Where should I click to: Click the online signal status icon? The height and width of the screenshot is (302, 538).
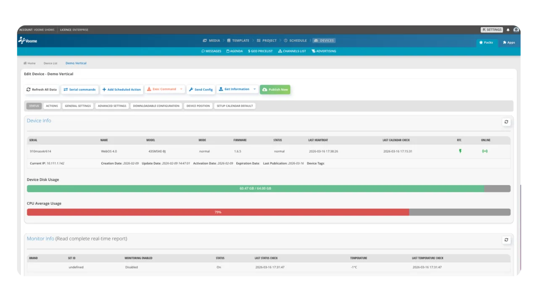point(485,151)
